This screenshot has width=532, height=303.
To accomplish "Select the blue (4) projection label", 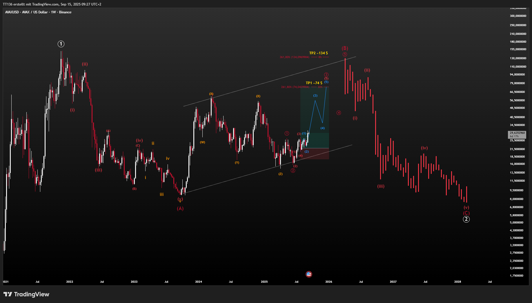I will (322, 128).
